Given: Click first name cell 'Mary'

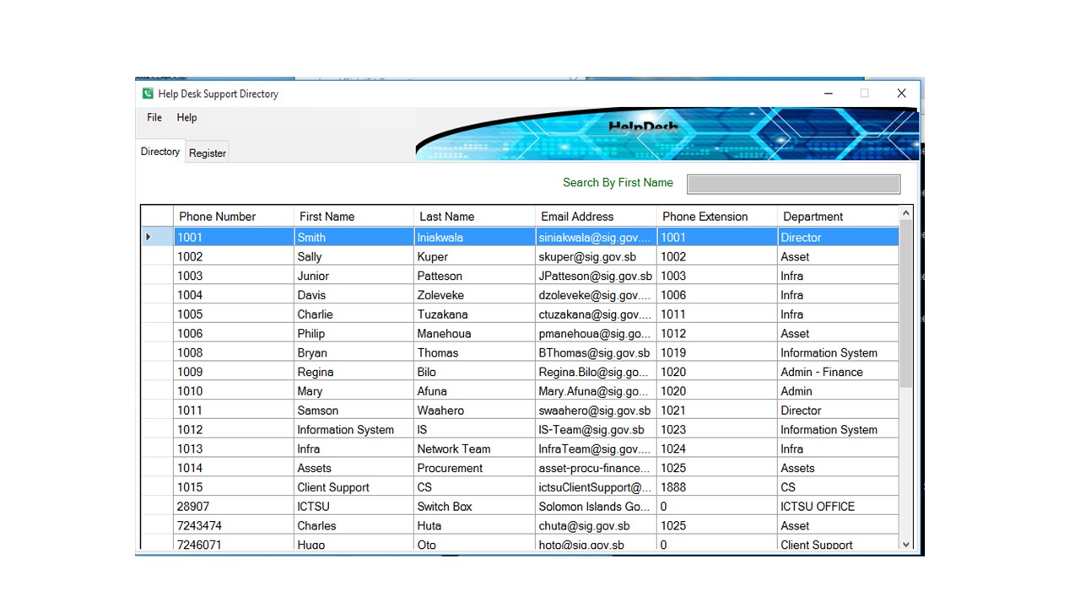Looking at the screenshot, I should point(354,391).
